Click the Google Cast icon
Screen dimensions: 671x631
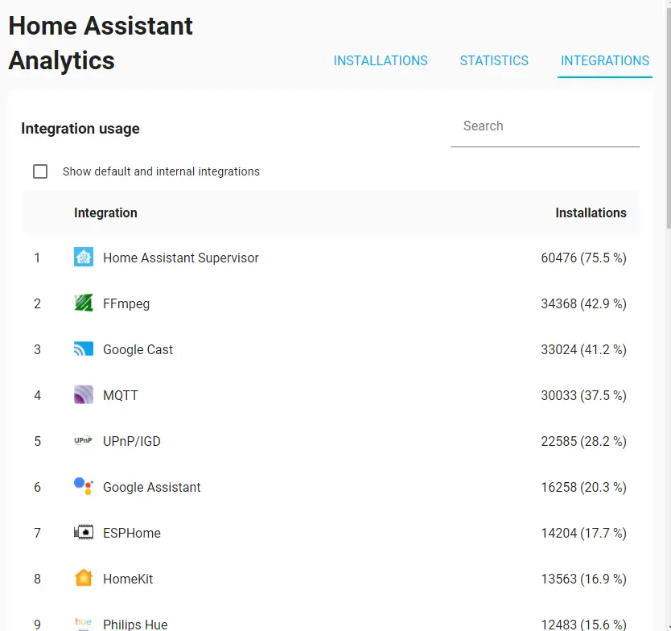tap(84, 348)
